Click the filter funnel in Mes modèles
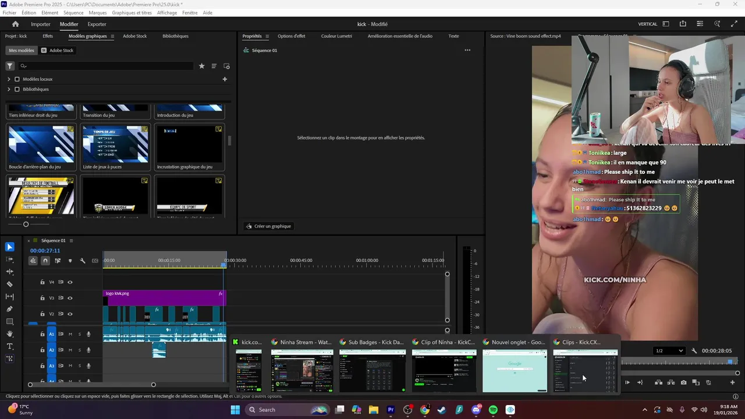 (x=10, y=66)
